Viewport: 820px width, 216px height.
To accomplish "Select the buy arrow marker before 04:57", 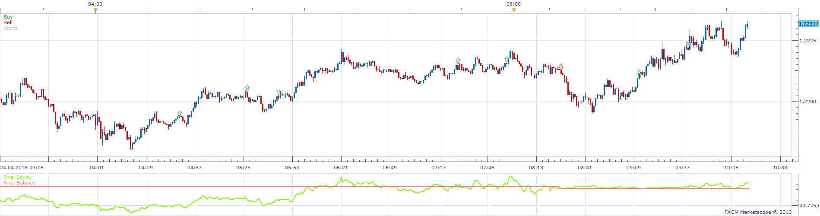I will (180, 113).
